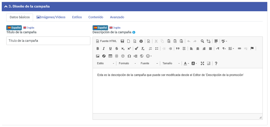Toggle bold formatting
The width and height of the screenshot is (270, 127).
[98, 48]
